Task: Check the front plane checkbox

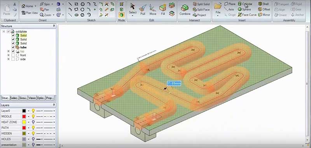Action: click(13, 55)
